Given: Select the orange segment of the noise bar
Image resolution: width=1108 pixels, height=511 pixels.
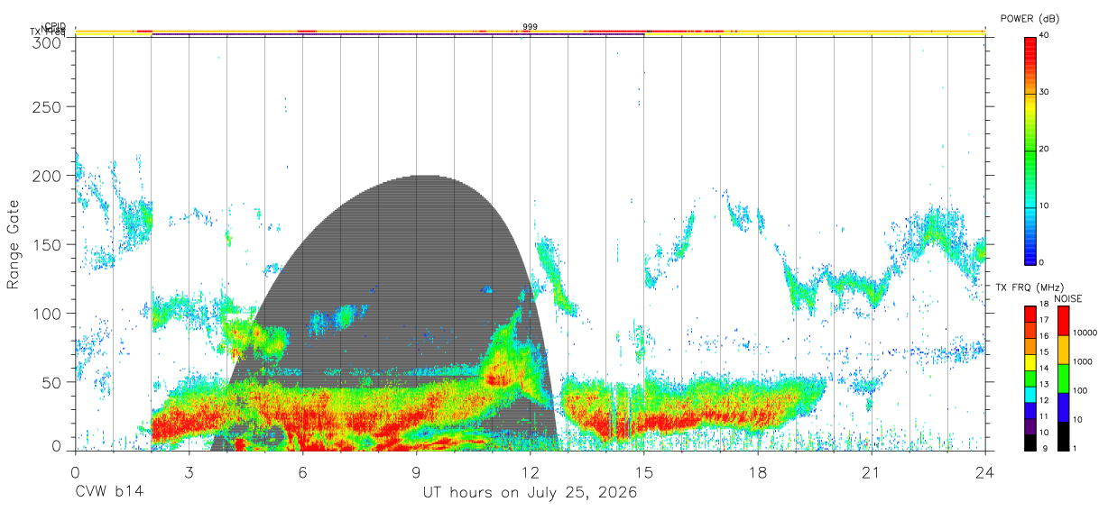Looking at the screenshot, I should [1063, 350].
